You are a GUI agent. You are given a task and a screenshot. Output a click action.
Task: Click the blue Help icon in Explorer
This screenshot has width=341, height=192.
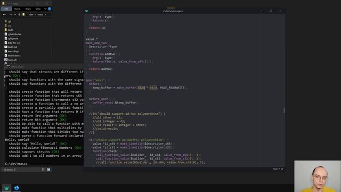[50, 9]
